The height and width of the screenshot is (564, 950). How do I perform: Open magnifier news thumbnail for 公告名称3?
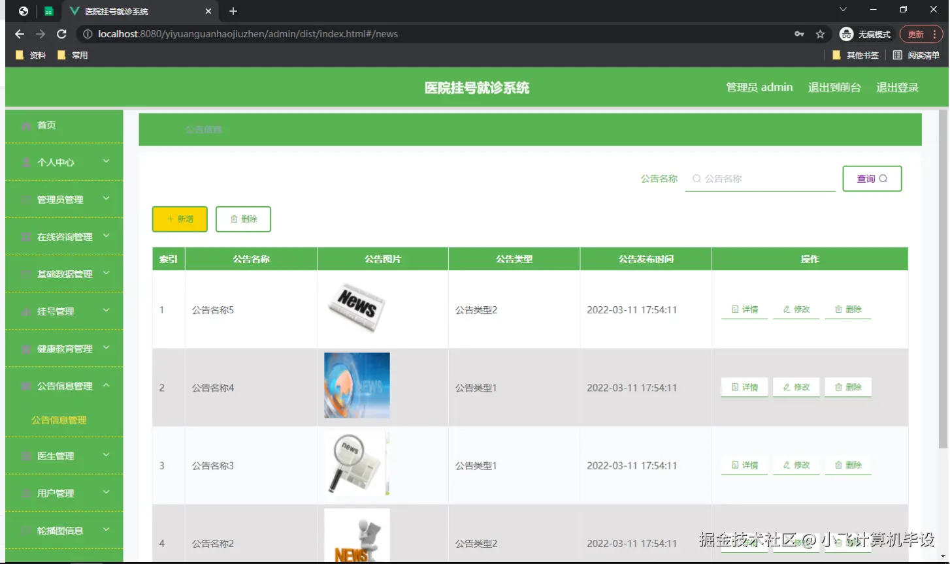357,463
